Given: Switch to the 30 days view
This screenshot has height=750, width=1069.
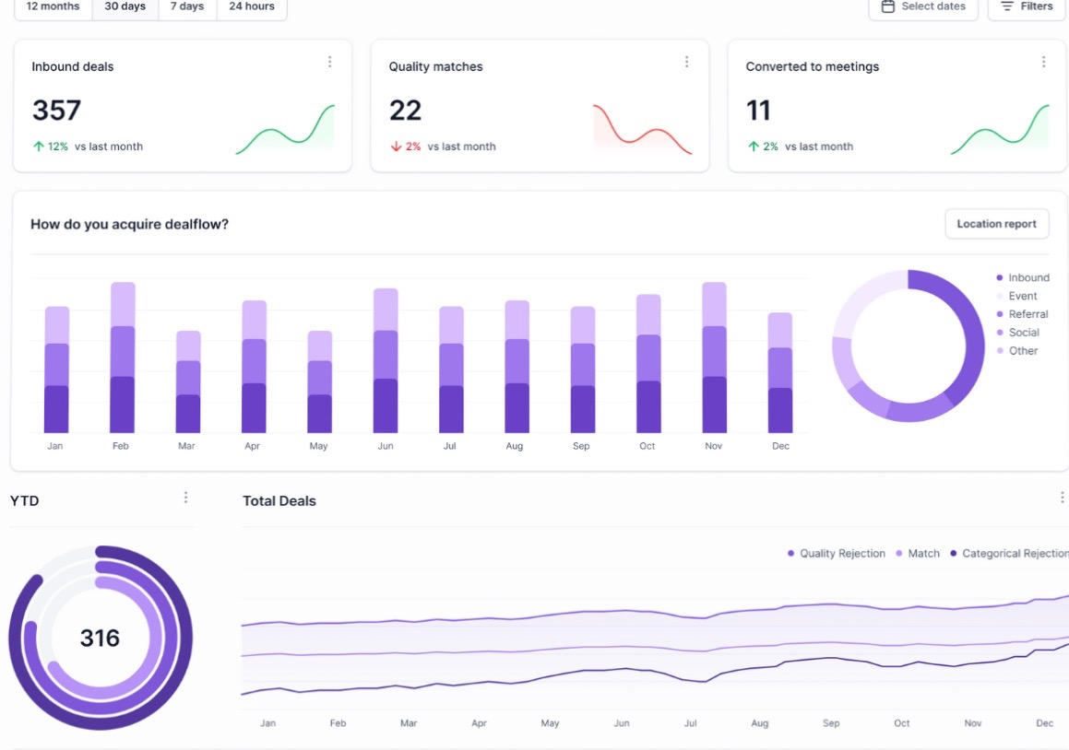Looking at the screenshot, I should tap(125, 6).
